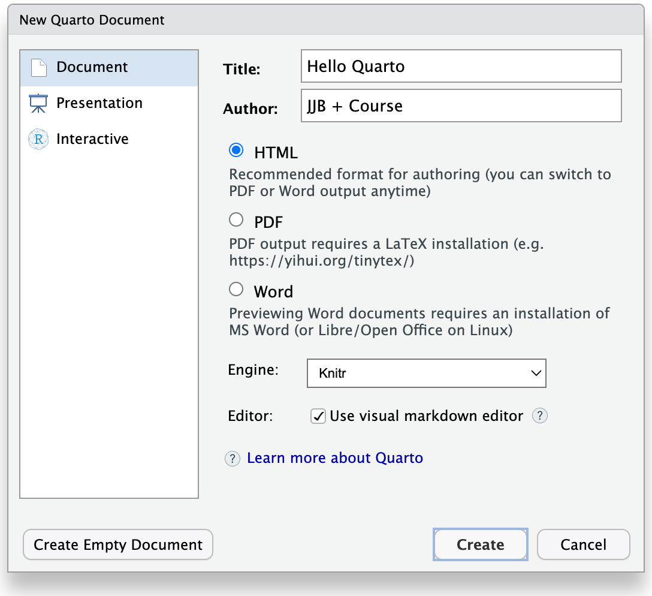Select the Document entry in the type list
652x596 pixels.
coord(91,67)
